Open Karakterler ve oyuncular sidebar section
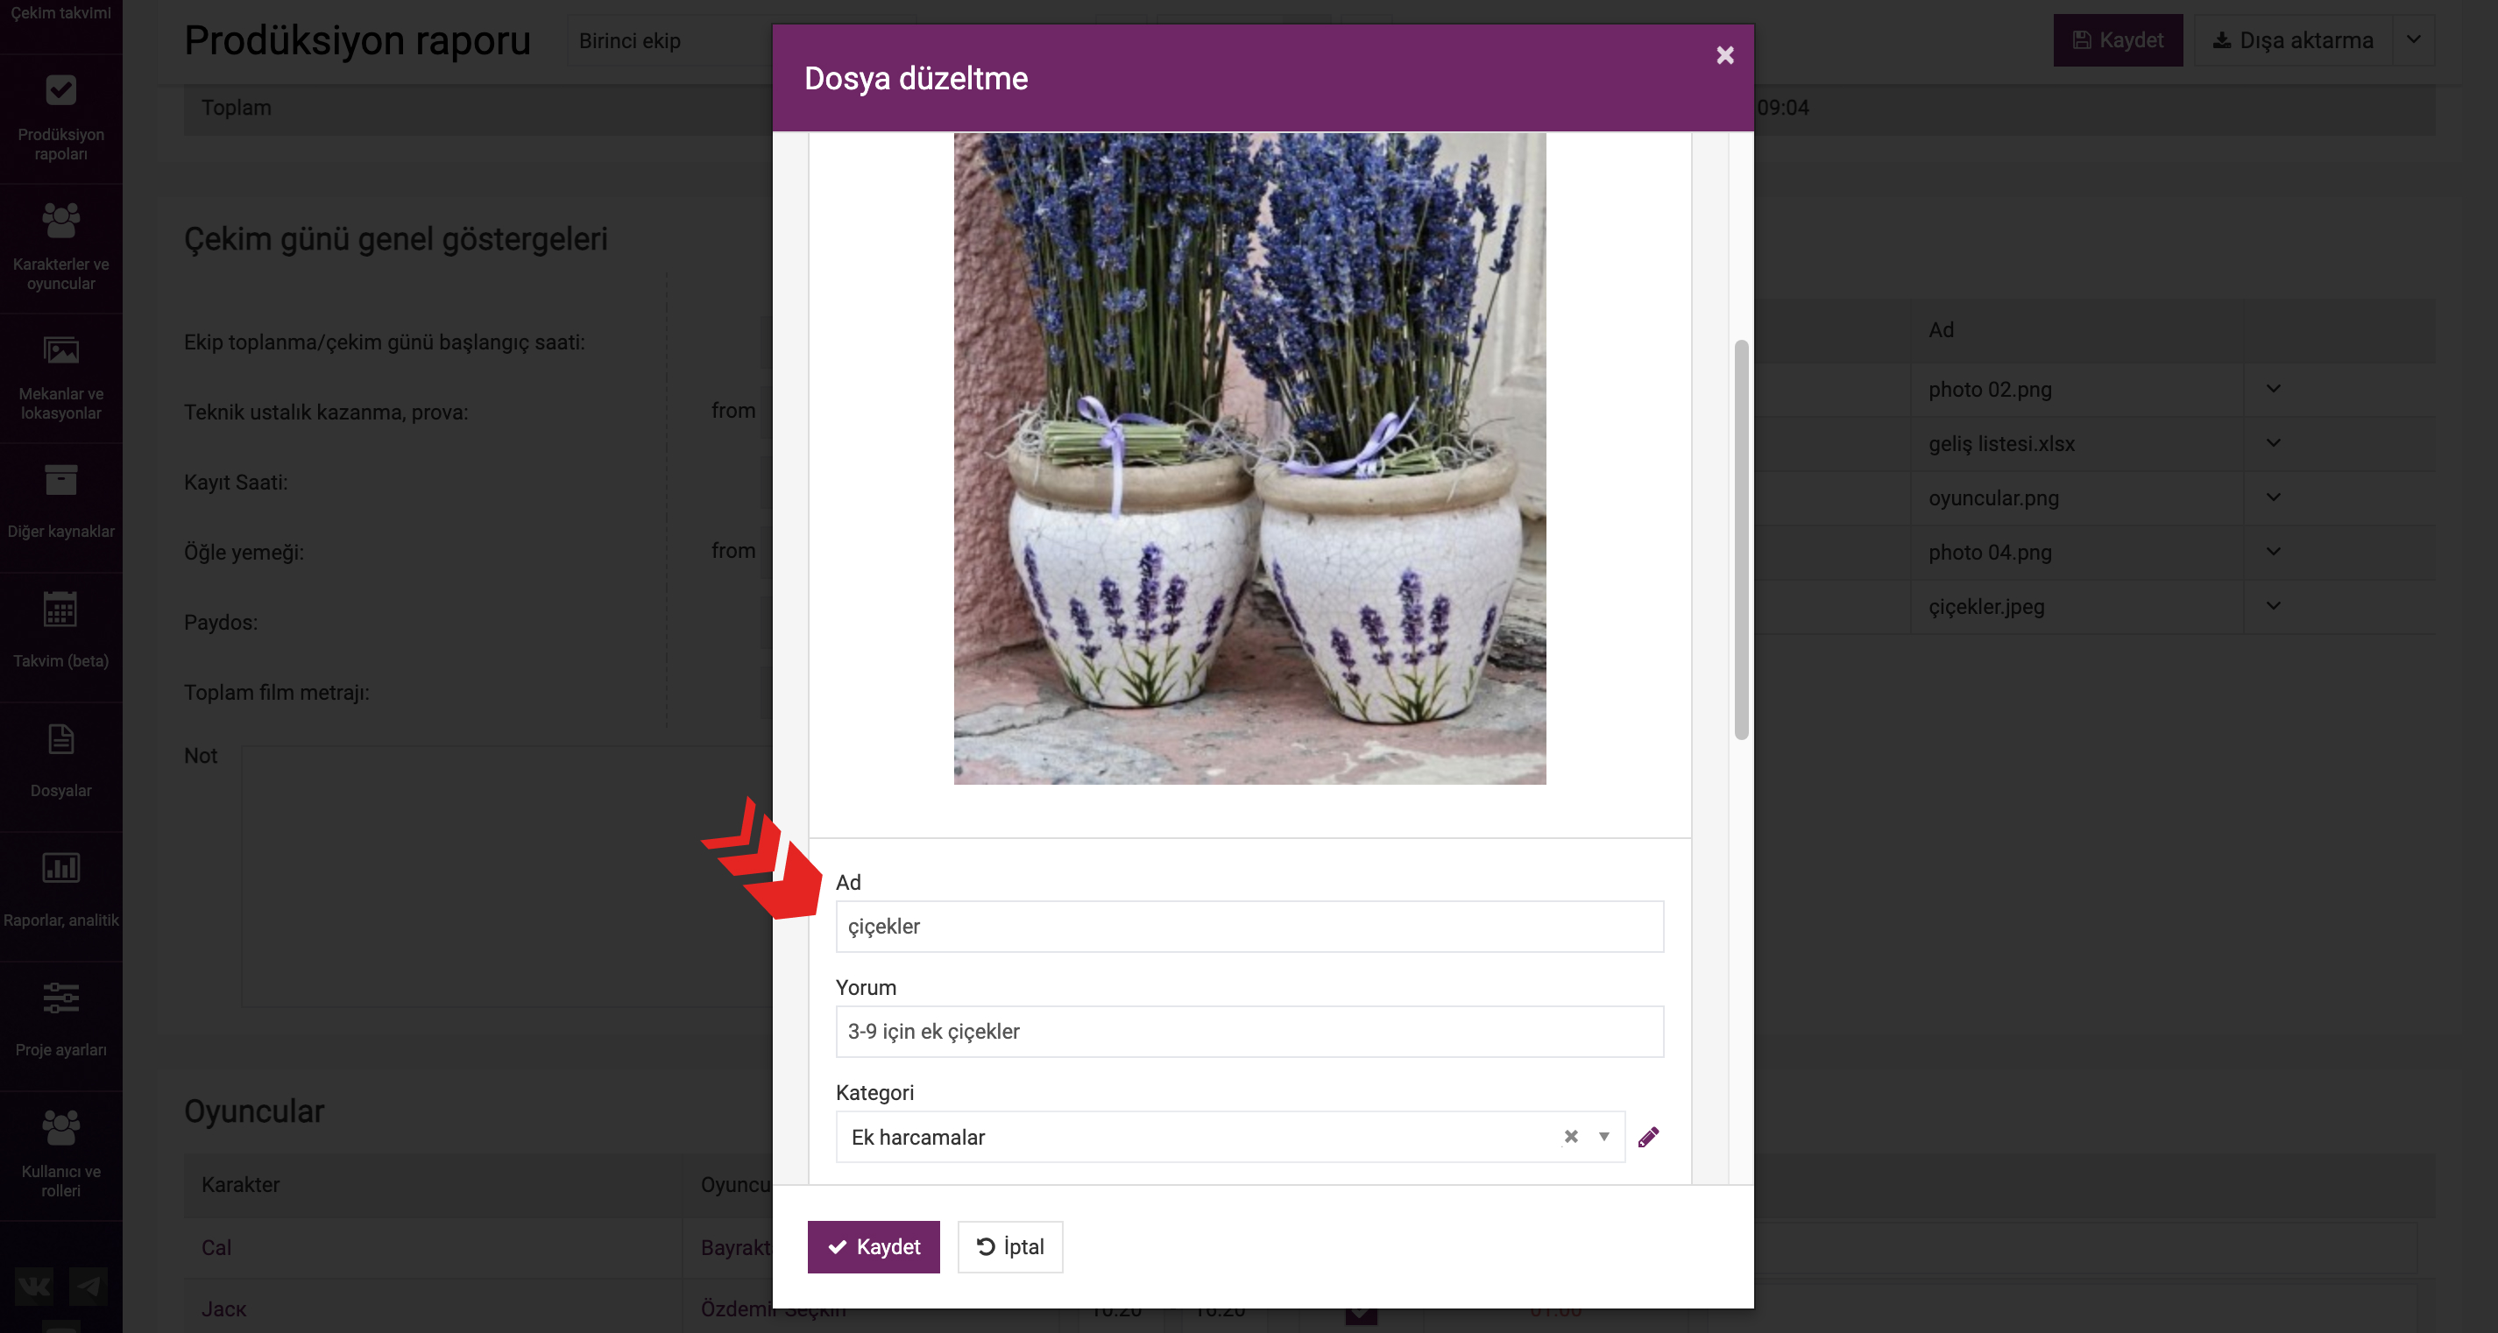2498x1333 pixels. (61, 248)
